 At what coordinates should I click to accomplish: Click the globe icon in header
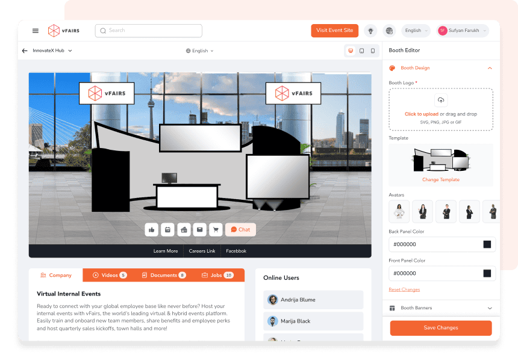[x=390, y=31]
